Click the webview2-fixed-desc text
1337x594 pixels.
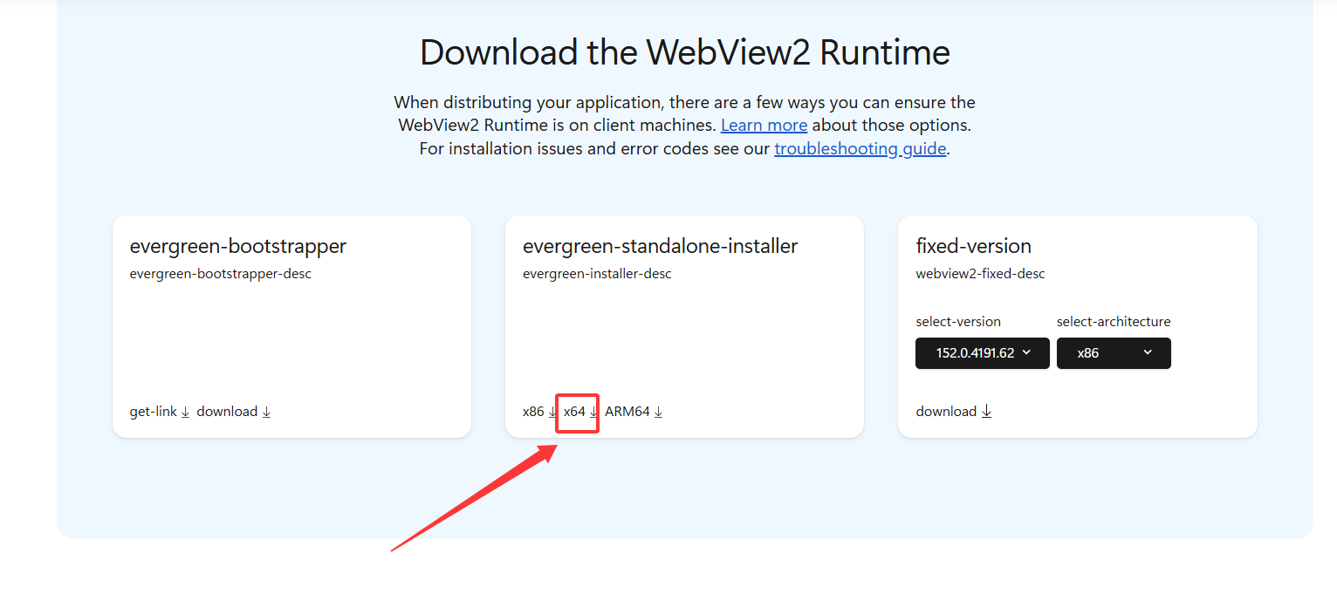tap(980, 274)
